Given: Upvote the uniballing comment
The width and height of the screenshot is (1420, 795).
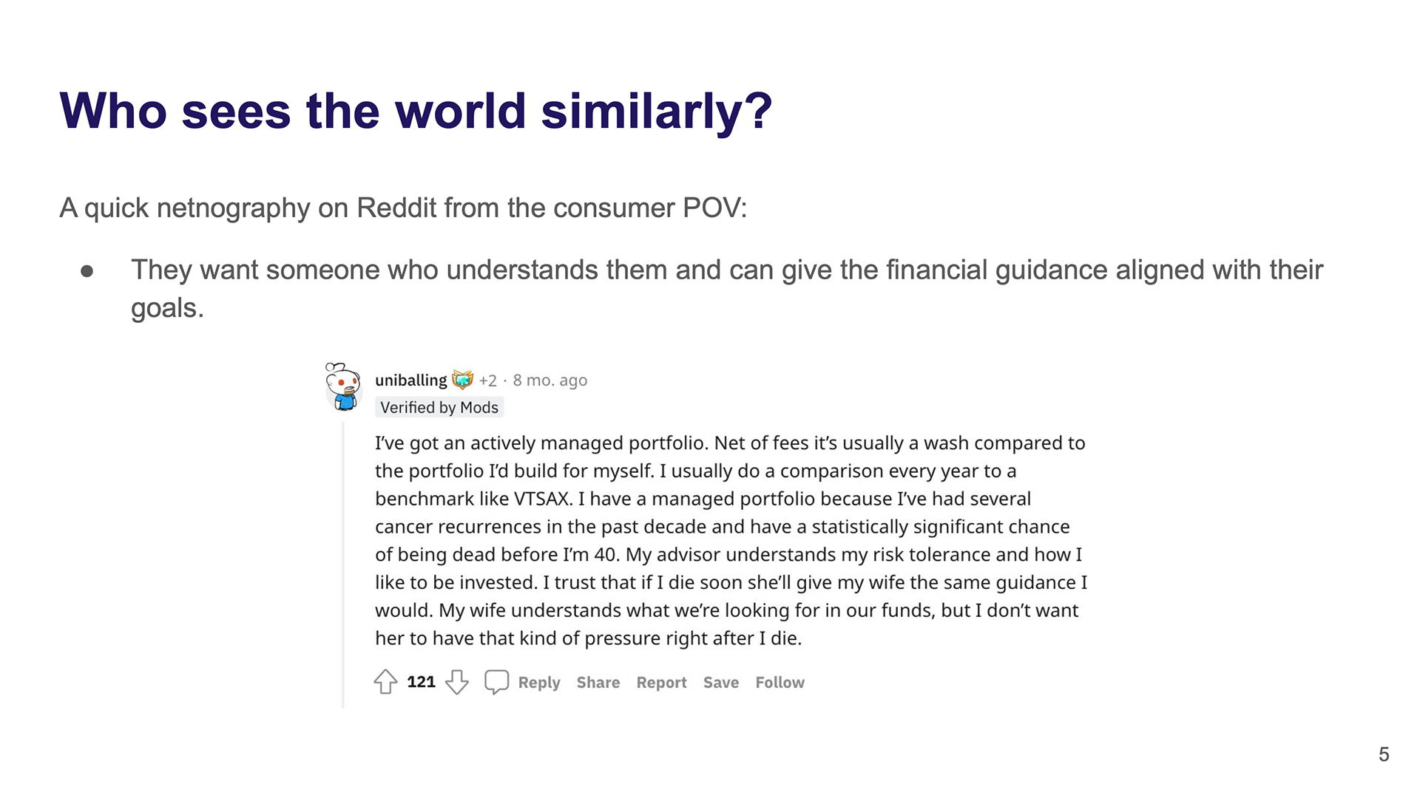Looking at the screenshot, I should (x=385, y=681).
